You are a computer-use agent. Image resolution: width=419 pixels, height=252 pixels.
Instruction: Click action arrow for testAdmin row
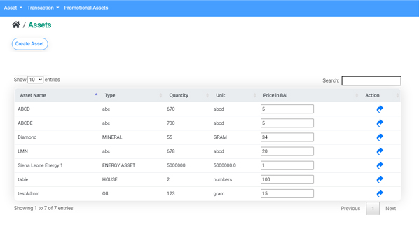380,193
